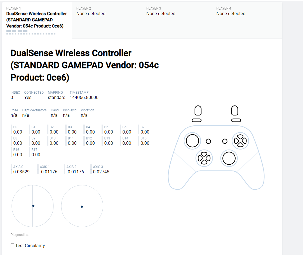
Task: Click the B0 button value 0.00
Action: (x=18, y=132)
